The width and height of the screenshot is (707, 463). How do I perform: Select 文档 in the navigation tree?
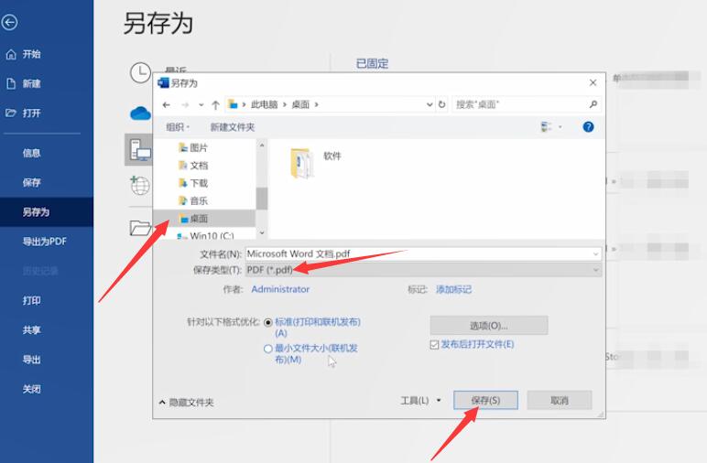point(194,166)
